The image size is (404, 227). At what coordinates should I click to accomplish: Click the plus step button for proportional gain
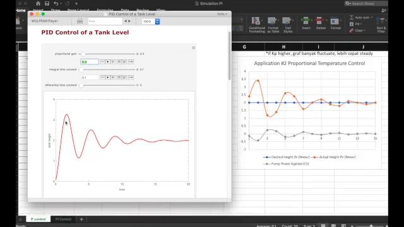click(113, 62)
